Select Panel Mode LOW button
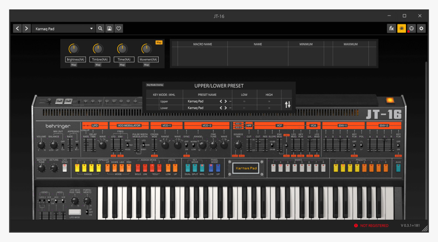The height and width of the screenshot is (242, 438). tap(211, 168)
